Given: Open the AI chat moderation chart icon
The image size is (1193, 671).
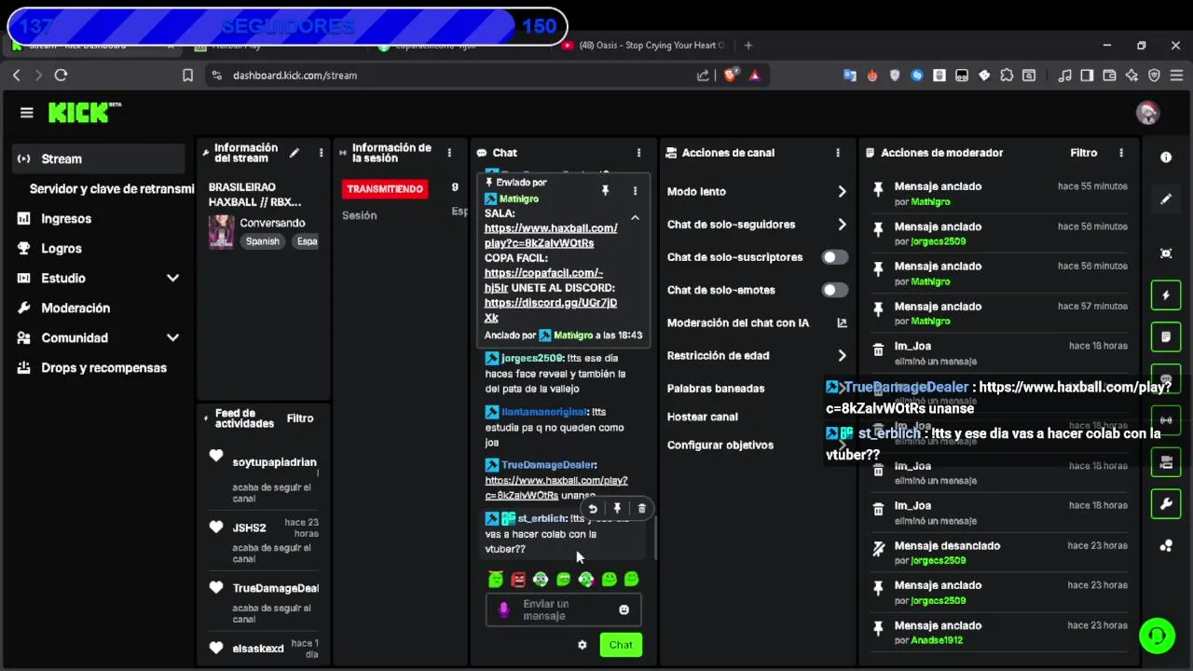Looking at the screenshot, I should tap(842, 323).
